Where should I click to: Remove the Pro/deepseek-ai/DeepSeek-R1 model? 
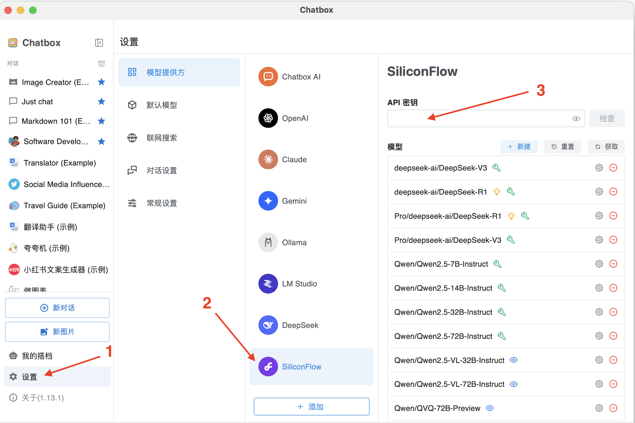point(613,216)
